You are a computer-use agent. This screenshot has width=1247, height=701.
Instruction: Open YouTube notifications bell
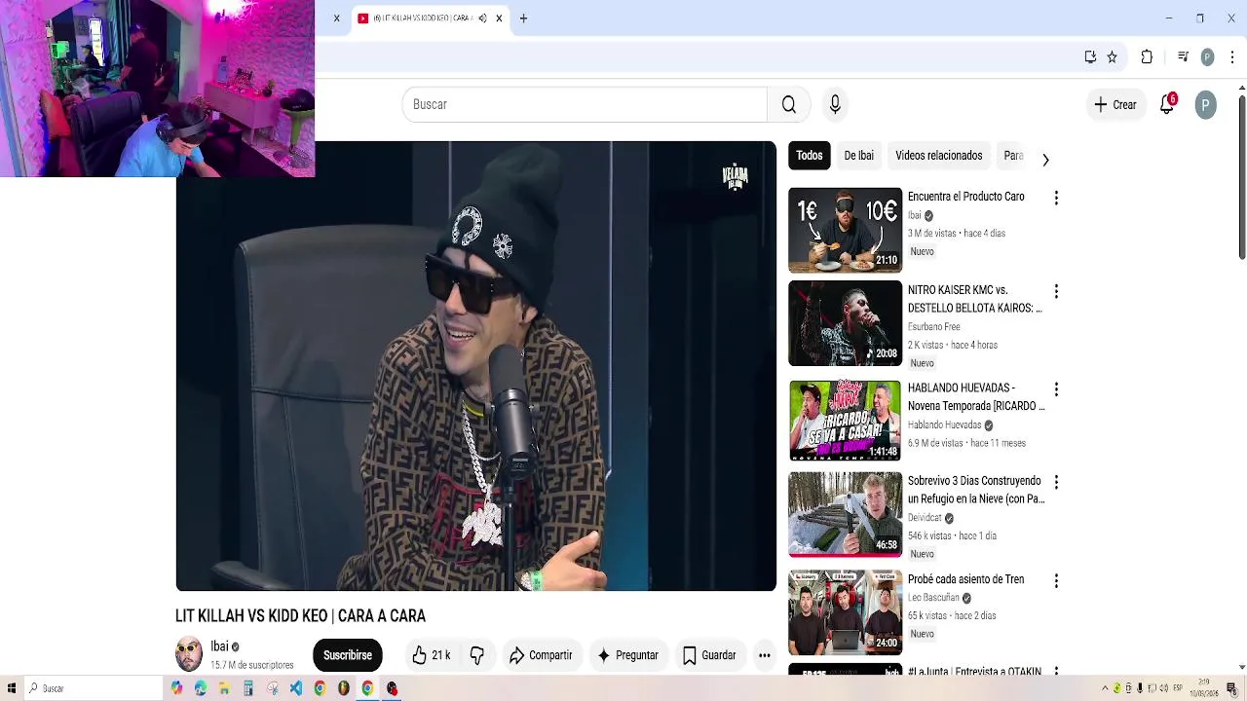1167,104
